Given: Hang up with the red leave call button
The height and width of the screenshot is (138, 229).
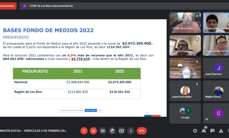Looking at the screenshot, I should point(142,131).
